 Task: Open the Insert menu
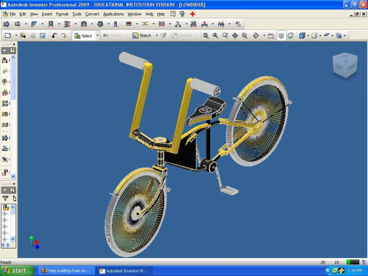pos(47,14)
